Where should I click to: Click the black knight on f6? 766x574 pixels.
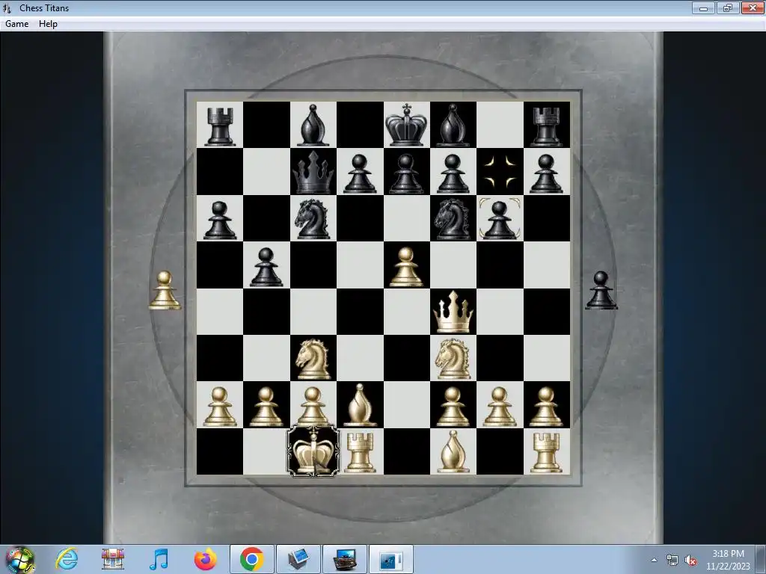(453, 219)
